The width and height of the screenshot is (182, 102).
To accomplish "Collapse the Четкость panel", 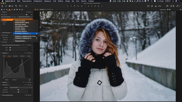I will click(x=1, y=85).
